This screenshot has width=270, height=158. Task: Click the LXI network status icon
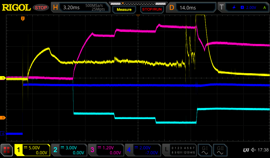[246, 150]
